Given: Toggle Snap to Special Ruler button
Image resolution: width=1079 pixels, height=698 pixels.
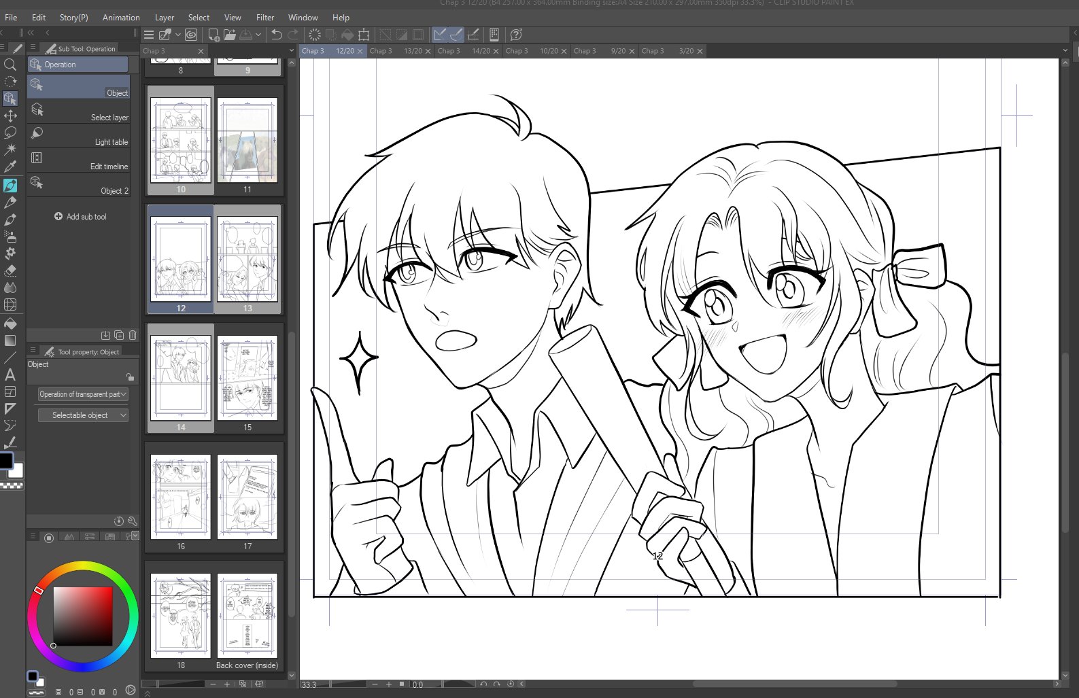Looking at the screenshot, I should [x=456, y=35].
